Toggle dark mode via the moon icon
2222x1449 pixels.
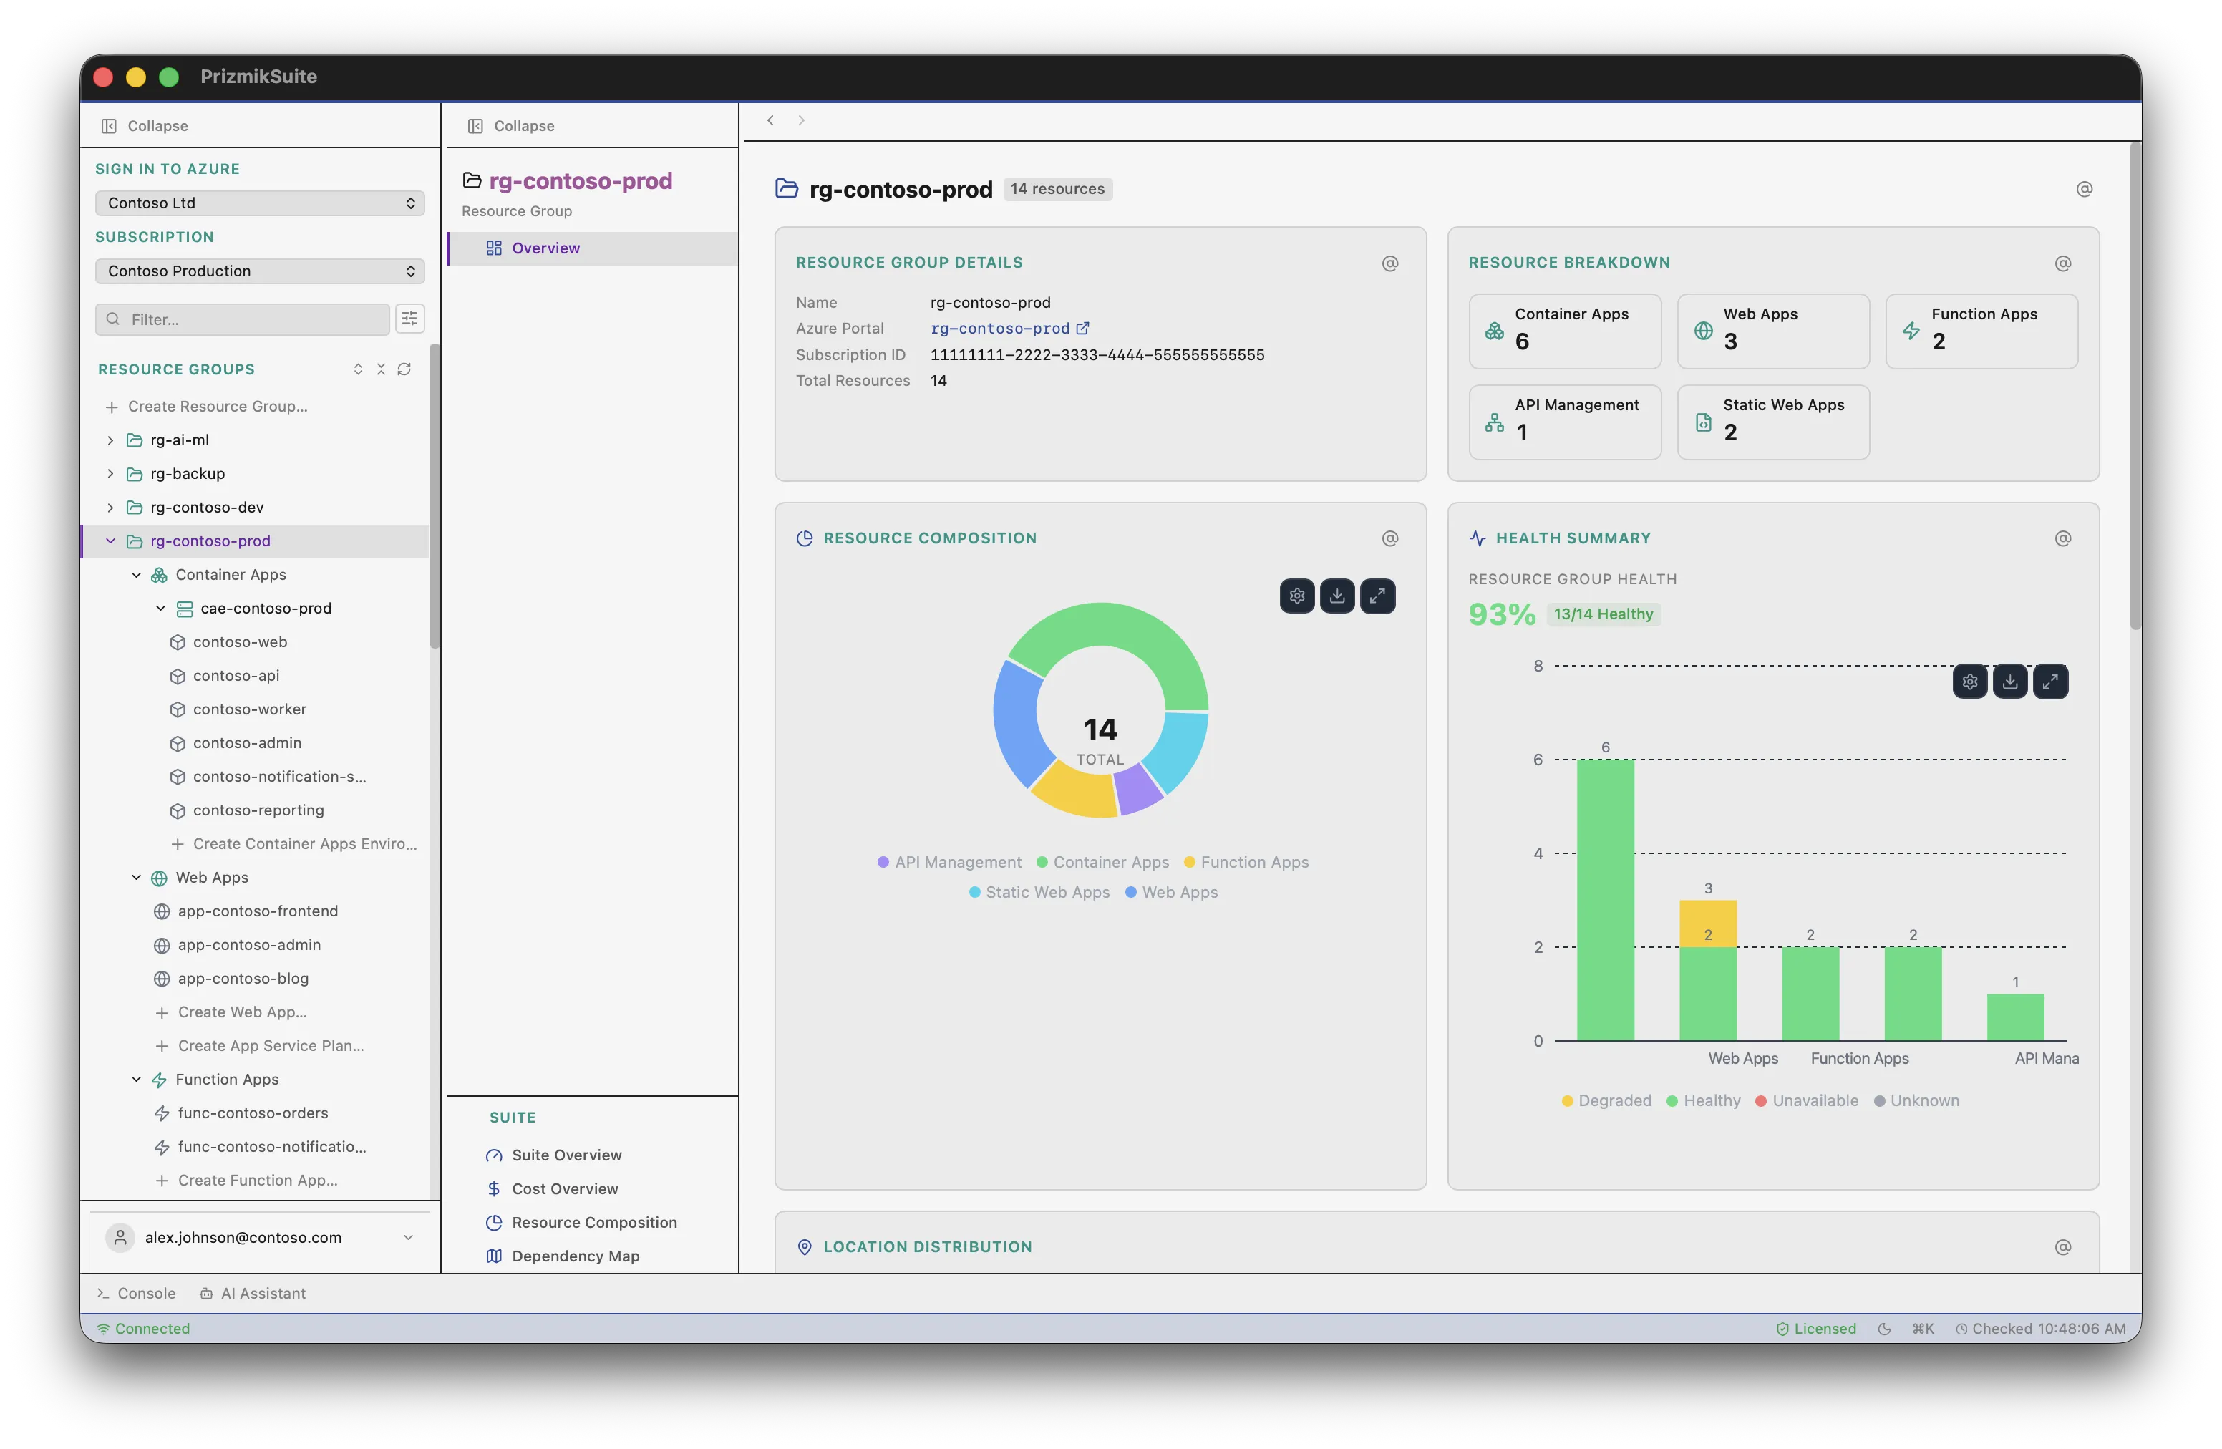point(1883,1327)
